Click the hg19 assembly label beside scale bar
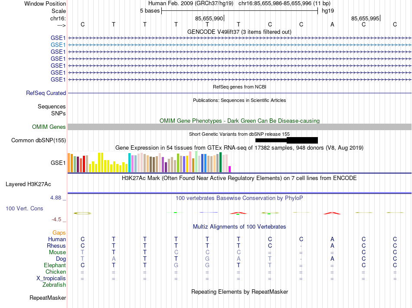This screenshot has width=412, height=308. (328, 11)
